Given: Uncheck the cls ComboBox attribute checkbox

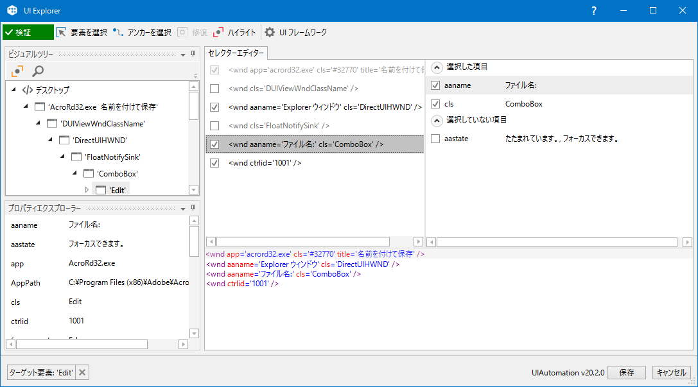Looking at the screenshot, I should coord(435,104).
